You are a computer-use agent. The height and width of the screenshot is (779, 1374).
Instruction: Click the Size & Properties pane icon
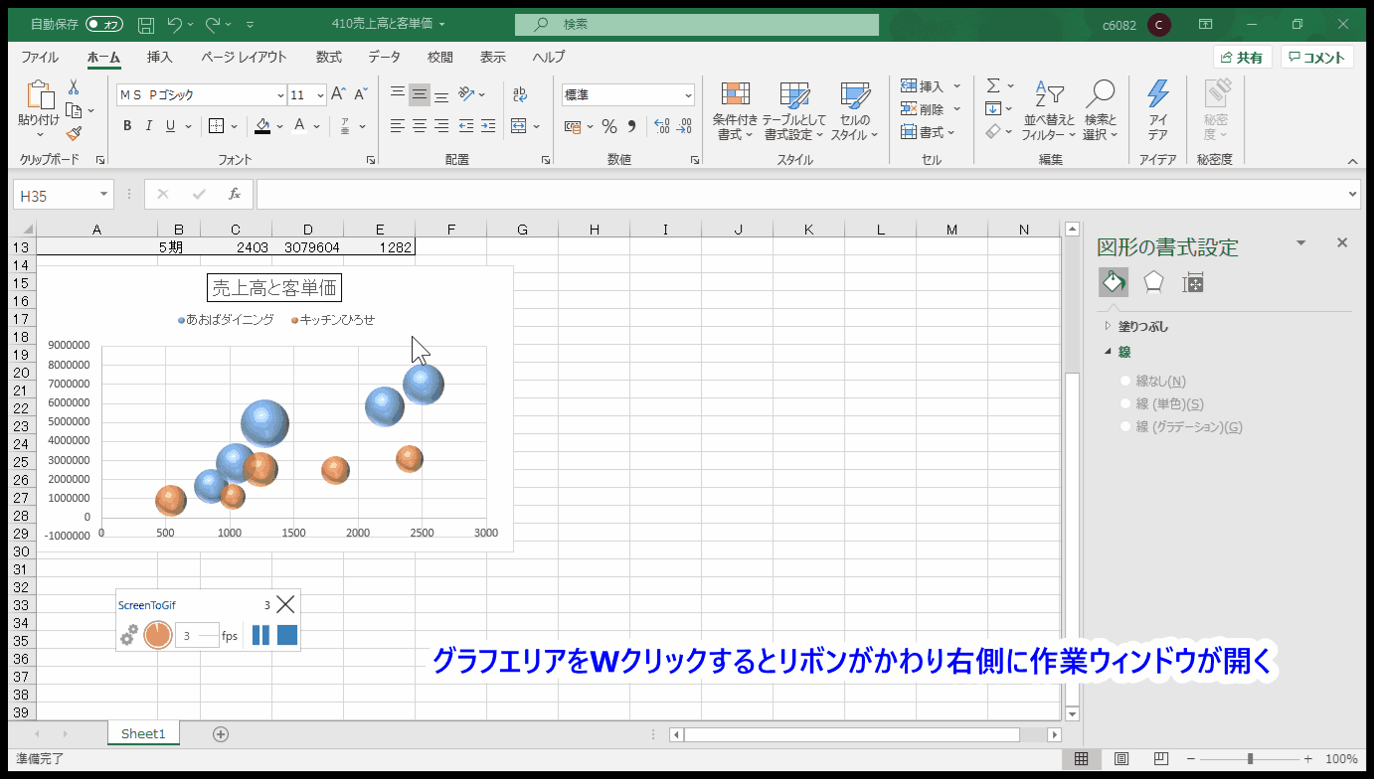tap(1193, 283)
